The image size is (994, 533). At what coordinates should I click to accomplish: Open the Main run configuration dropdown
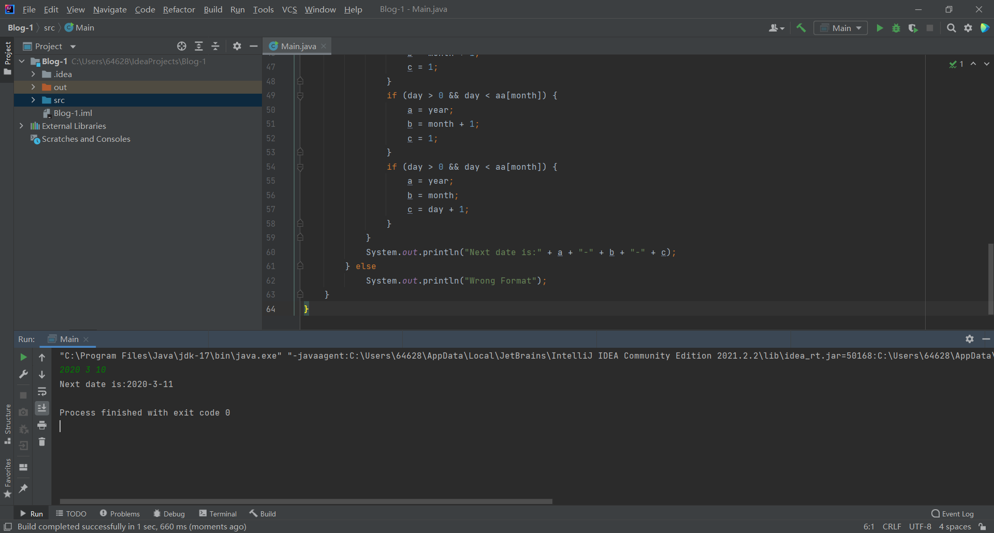pyautogui.click(x=841, y=28)
